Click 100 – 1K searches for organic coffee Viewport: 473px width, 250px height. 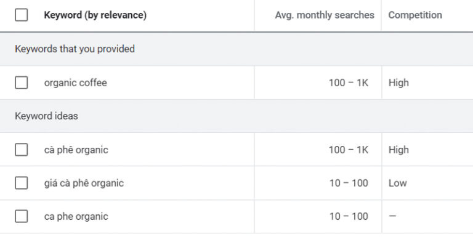pyautogui.click(x=348, y=83)
